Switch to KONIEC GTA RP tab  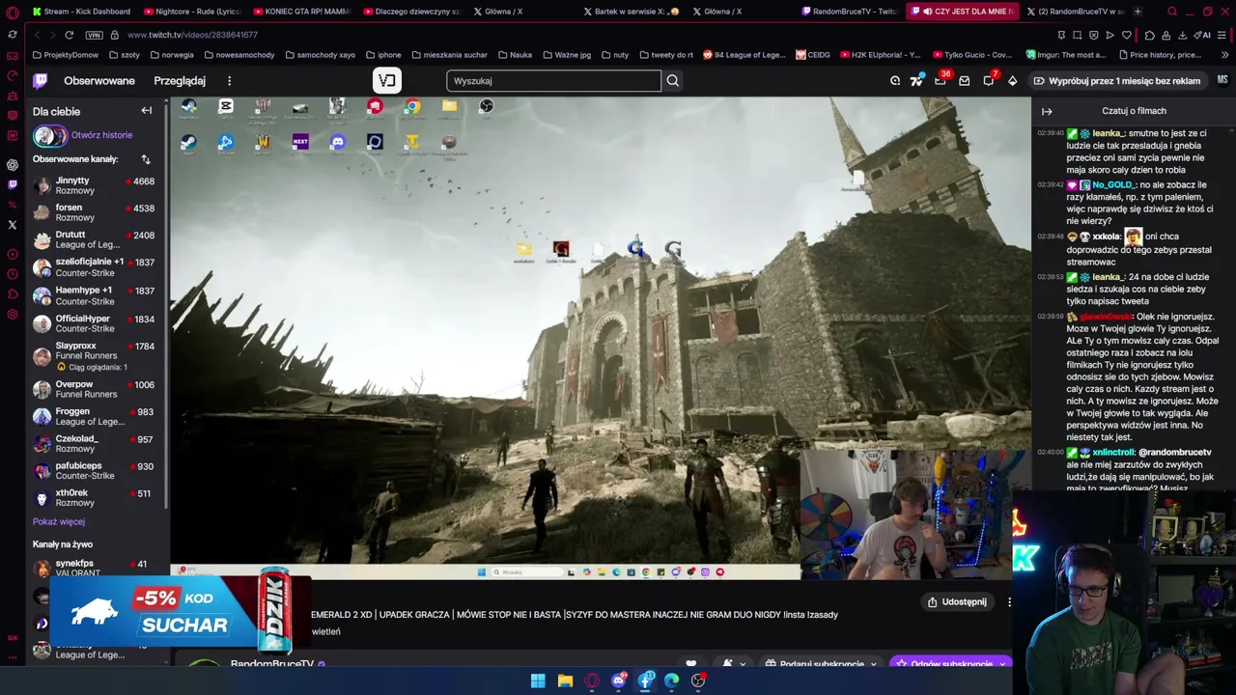pyautogui.click(x=303, y=12)
